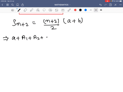Toggle the zoom window tool
Viewport: 123px width, 92px height.
13,10
